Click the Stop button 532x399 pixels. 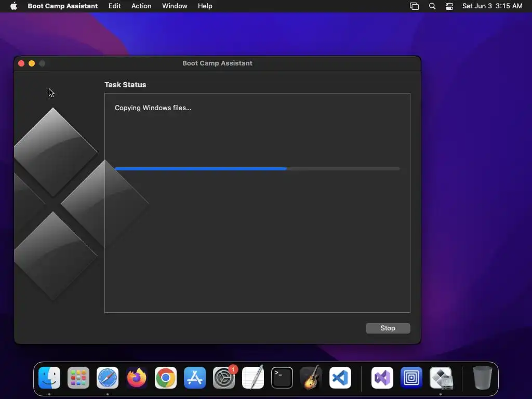click(388, 328)
